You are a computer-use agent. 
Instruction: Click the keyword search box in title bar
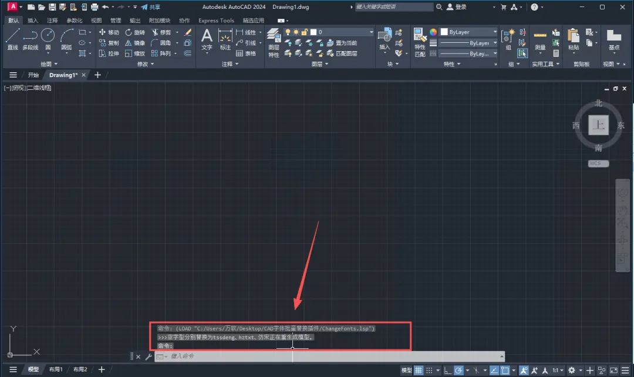point(394,7)
